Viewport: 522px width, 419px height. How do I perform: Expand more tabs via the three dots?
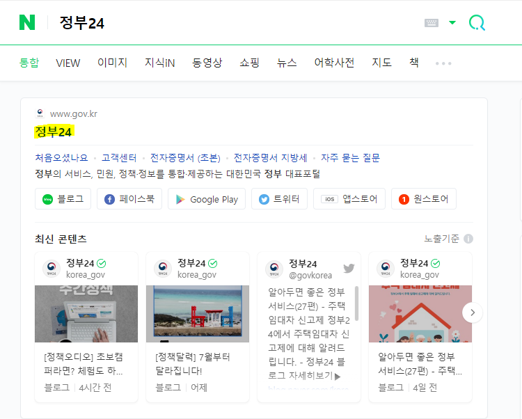click(443, 63)
